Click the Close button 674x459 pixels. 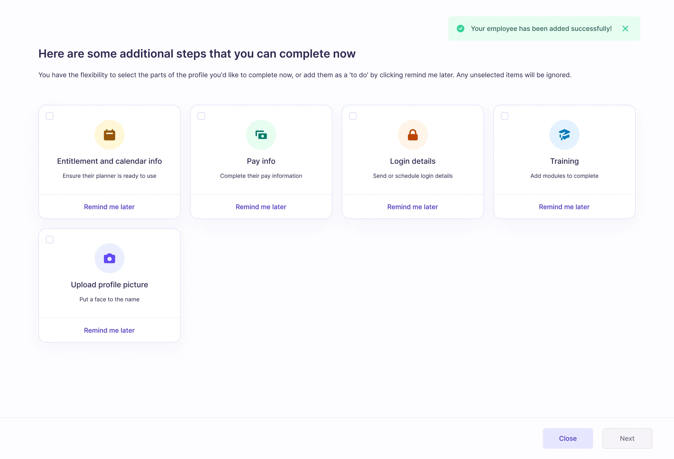point(568,438)
